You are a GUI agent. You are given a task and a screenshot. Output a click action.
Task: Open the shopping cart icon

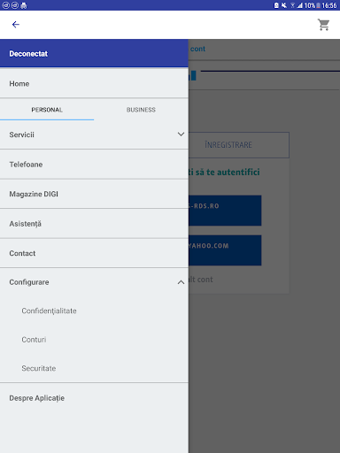point(324,25)
